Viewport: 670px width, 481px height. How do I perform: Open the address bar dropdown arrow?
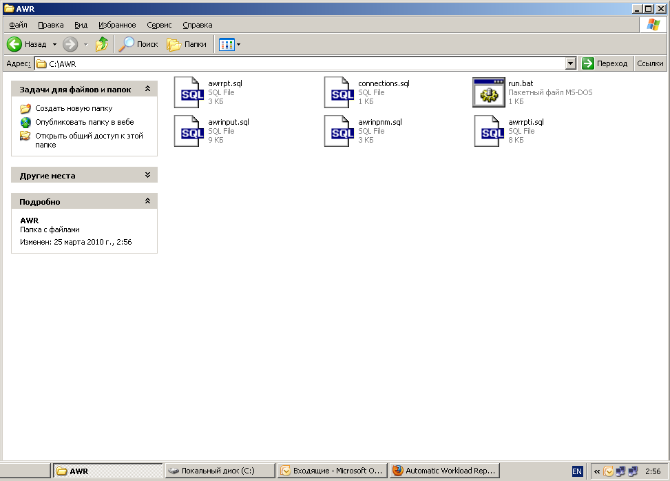tap(570, 63)
